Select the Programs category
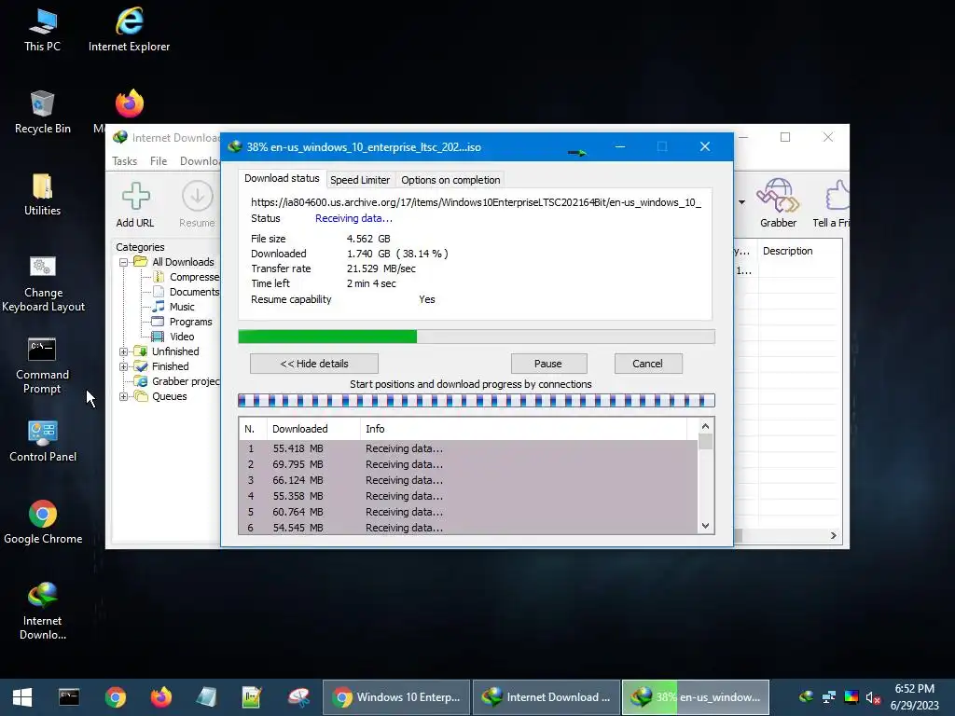The width and height of the screenshot is (955, 716). tap(182, 322)
